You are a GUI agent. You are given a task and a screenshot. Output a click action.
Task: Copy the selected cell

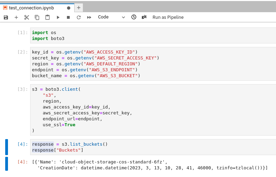pos(37,17)
